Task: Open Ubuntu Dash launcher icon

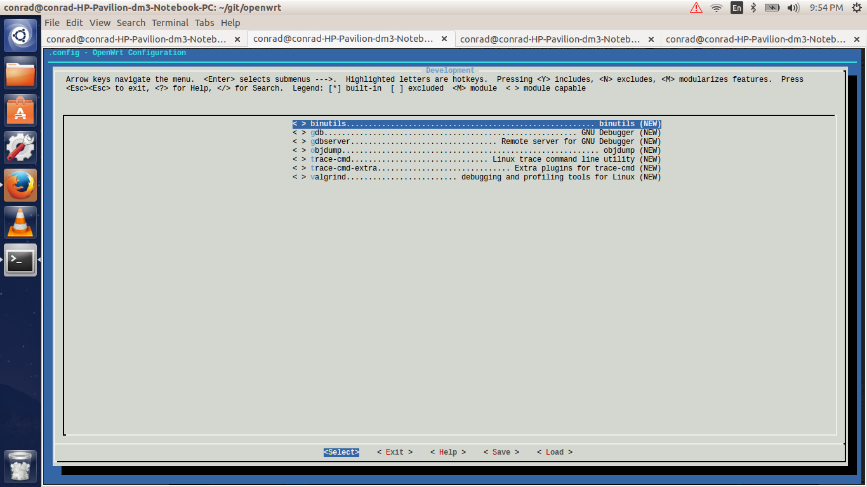Action: pyautogui.click(x=21, y=36)
